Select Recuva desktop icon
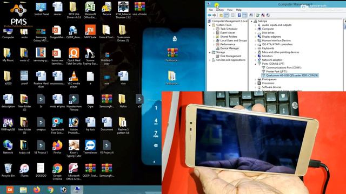Screen dimensions: 346x194 107,9
